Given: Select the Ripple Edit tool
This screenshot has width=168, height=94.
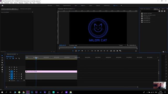Looking at the screenshot, I should click(2, 60).
